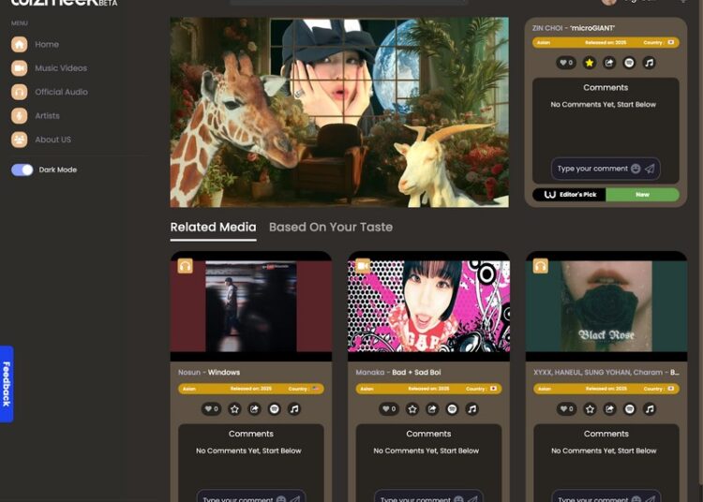Share Manaka Bad + Sad Boi
Image resolution: width=703 pixels, height=502 pixels.
432,409
